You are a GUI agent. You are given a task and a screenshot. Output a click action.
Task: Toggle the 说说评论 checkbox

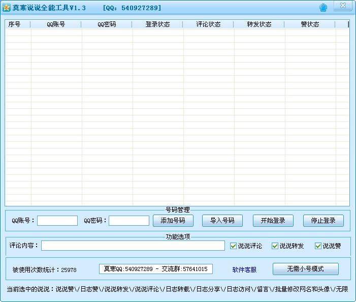[233, 246]
